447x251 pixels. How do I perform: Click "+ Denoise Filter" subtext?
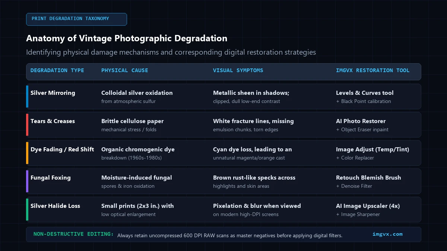coord(354,186)
